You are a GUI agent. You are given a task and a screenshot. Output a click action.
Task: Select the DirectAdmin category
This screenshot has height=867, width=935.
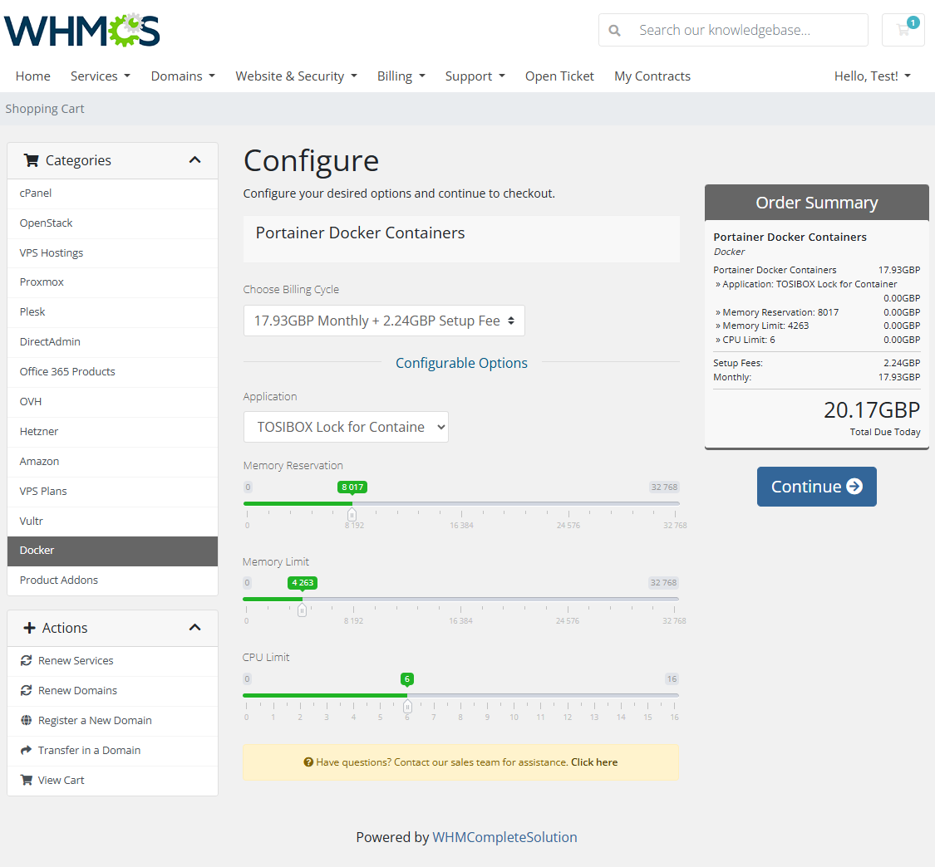tap(113, 341)
